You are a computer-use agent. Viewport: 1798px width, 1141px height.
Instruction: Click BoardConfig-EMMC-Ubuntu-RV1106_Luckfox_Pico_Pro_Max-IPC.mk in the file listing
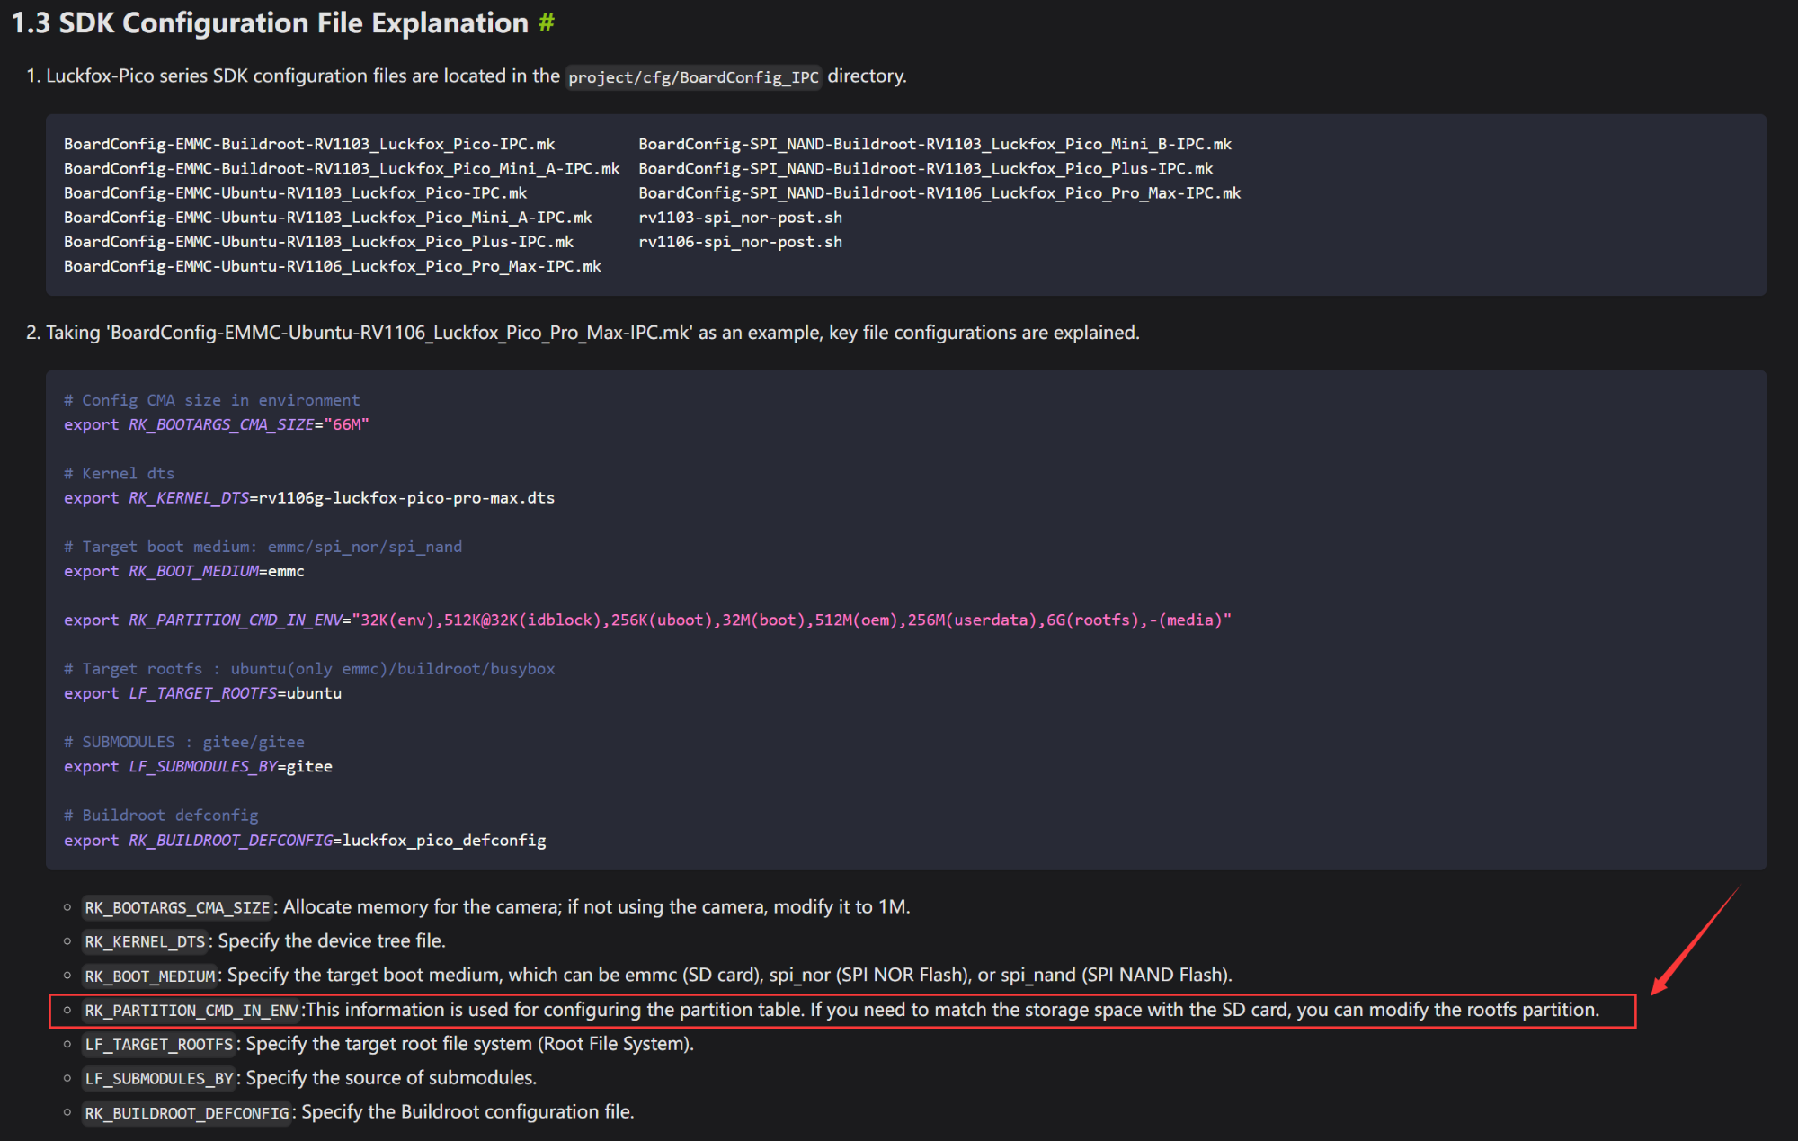pyautogui.click(x=333, y=266)
